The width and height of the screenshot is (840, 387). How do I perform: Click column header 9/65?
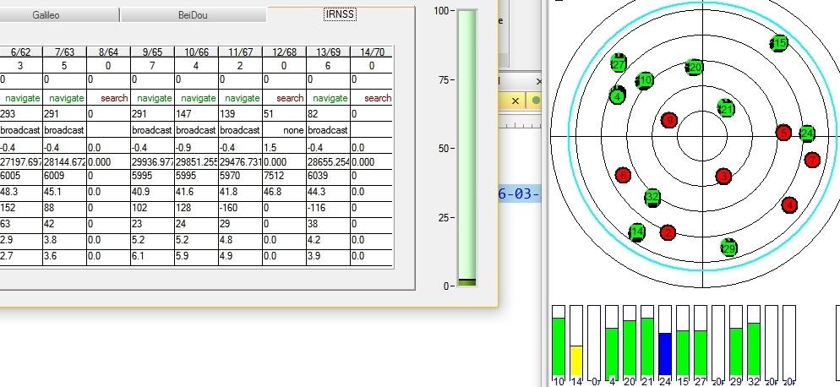pyautogui.click(x=152, y=52)
